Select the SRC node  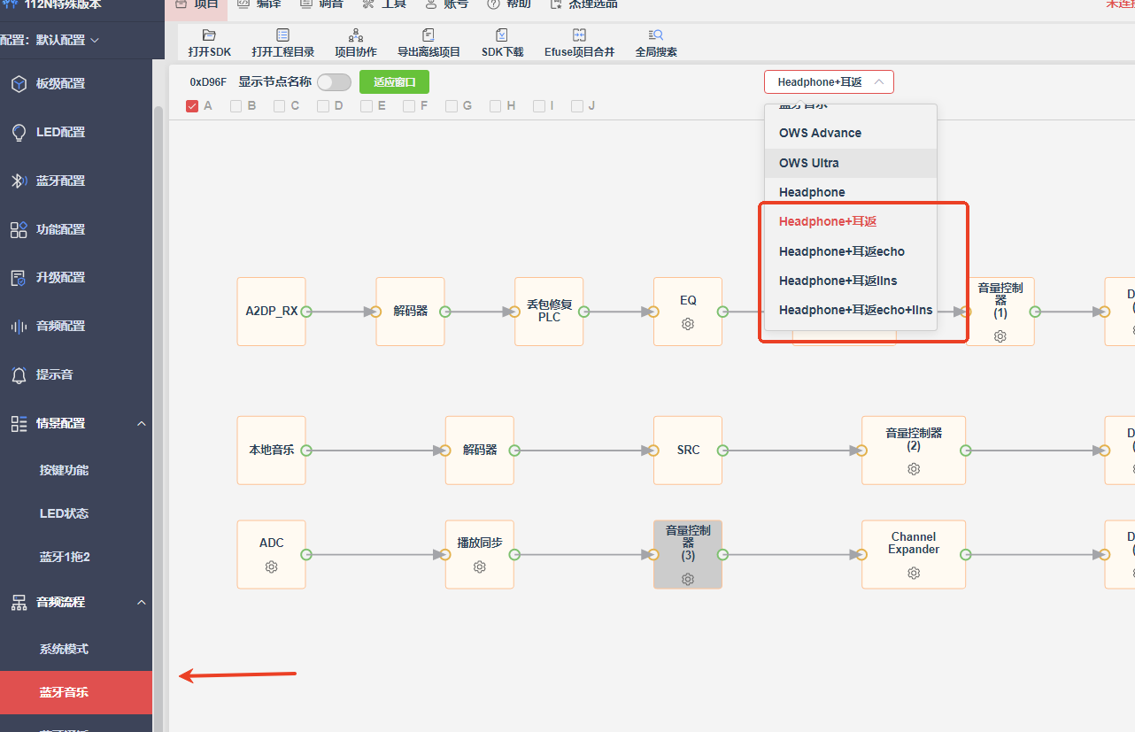point(688,451)
